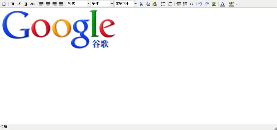Paste from clipboard icon
This screenshot has height=130, width=277.
tap(154, 4)
